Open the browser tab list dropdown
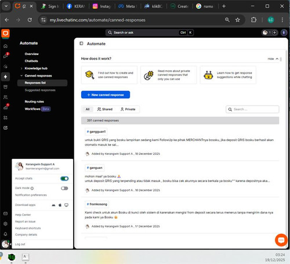This screenshot has width=290, height=264. 6,6
